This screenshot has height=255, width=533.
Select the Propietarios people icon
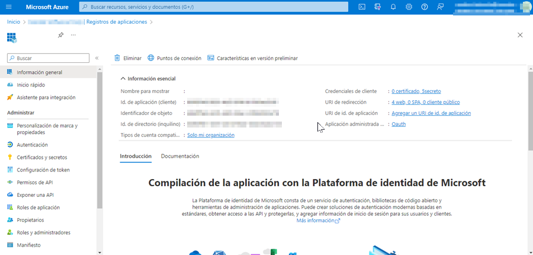click(x=10, y=220)
